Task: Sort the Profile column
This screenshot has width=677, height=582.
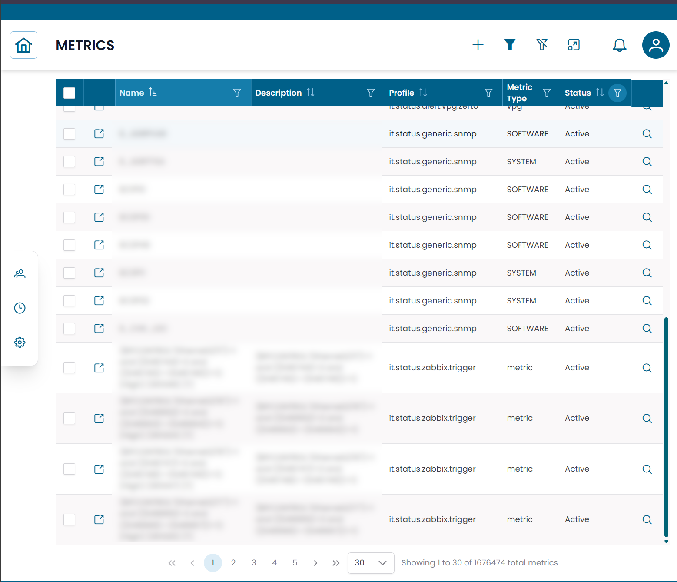Action: coord(423,93)
